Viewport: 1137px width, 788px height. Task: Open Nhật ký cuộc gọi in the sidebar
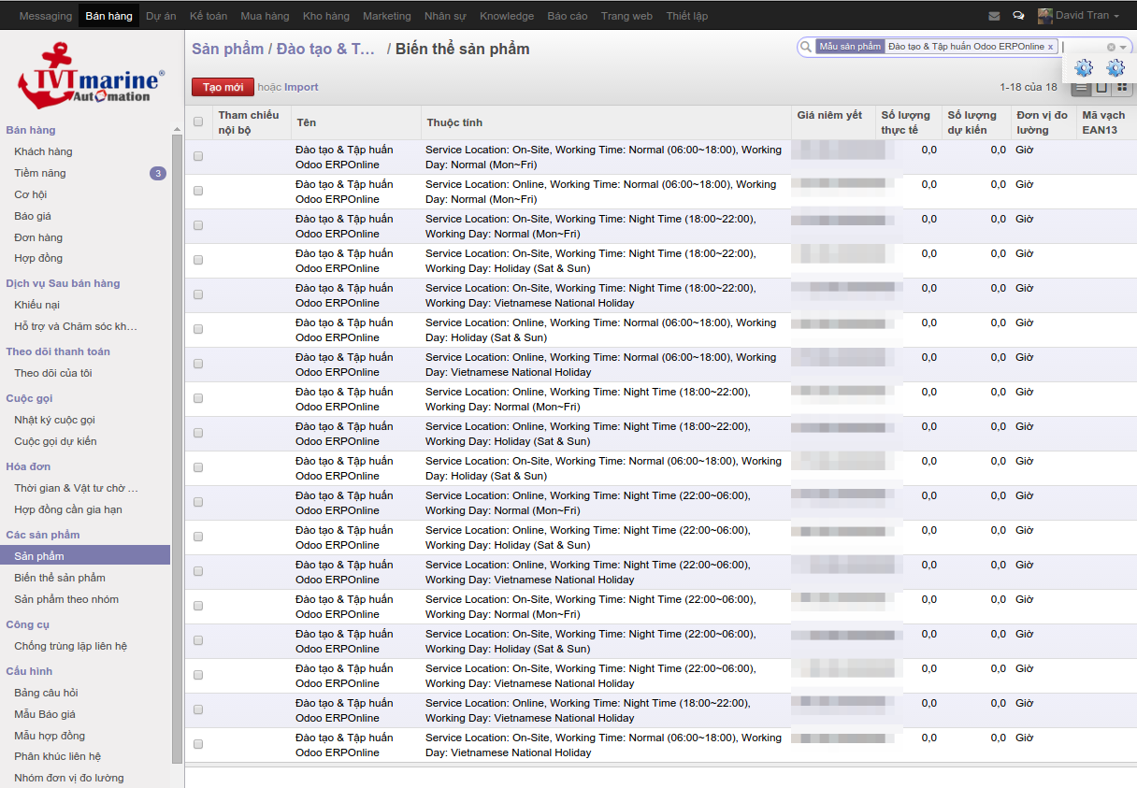[55, 420]
